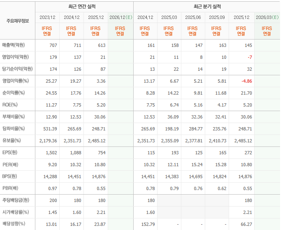Screen dimensions: 285x230
Task: Click the PER(배) row label
Action: [10, 165]
